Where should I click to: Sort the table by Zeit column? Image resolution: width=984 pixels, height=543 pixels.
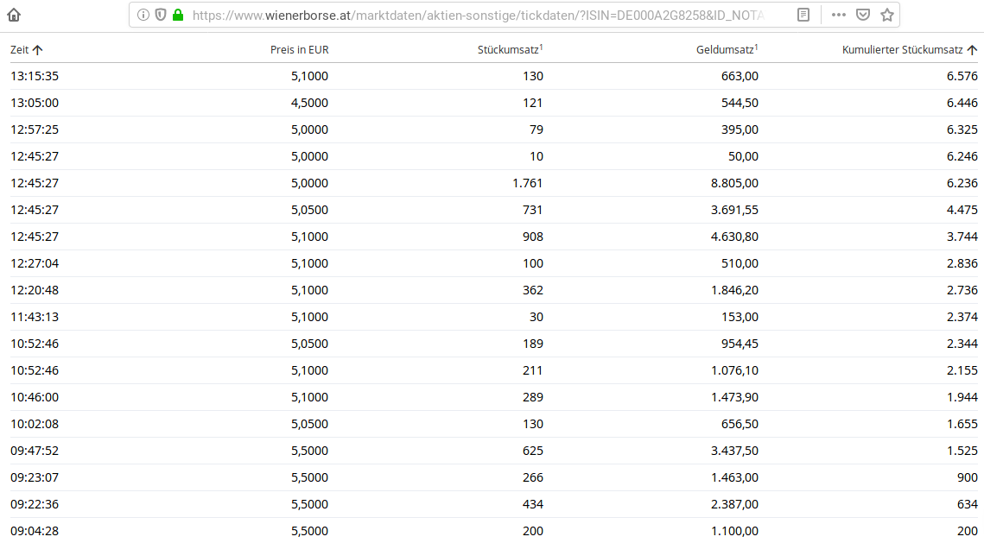(19, 50)
